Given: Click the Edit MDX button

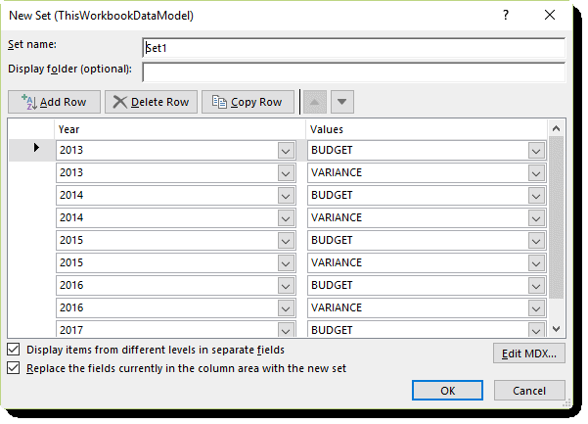Looking at the screenshot, I should 528,353.
